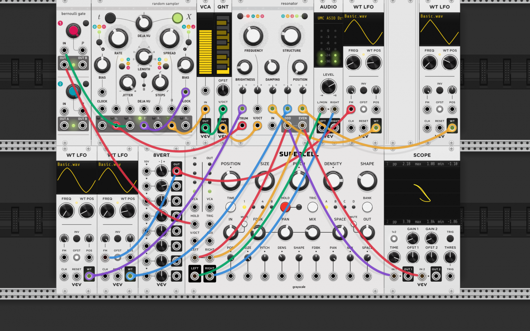Click the AUDIO module's LEVEL knob

pos(329,87)
